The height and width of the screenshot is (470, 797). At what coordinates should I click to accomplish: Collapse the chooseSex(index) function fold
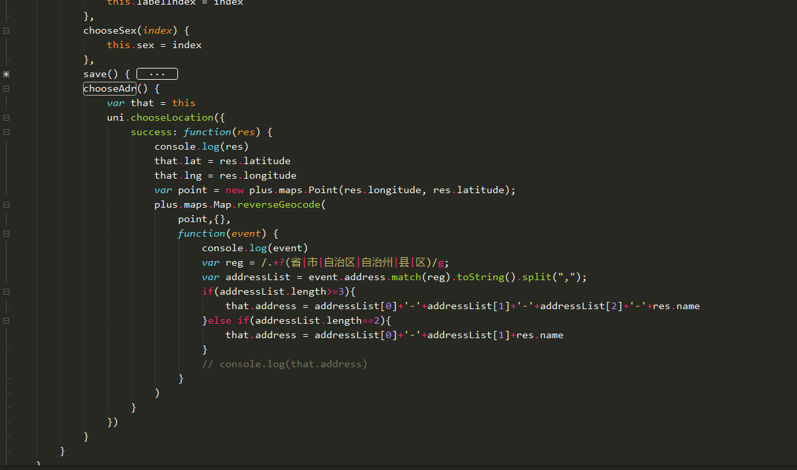pos(6,30)
